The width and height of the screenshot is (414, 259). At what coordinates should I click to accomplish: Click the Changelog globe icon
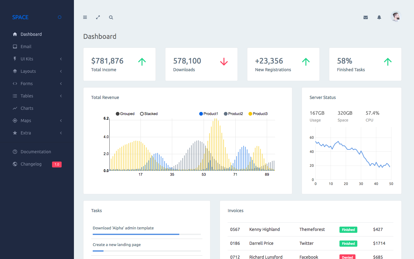coord(15,164)
